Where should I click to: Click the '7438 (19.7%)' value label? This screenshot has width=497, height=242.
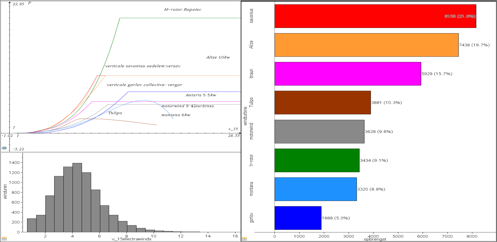click(474, 45)
